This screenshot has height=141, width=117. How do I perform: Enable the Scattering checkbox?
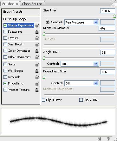pos(5,32)
